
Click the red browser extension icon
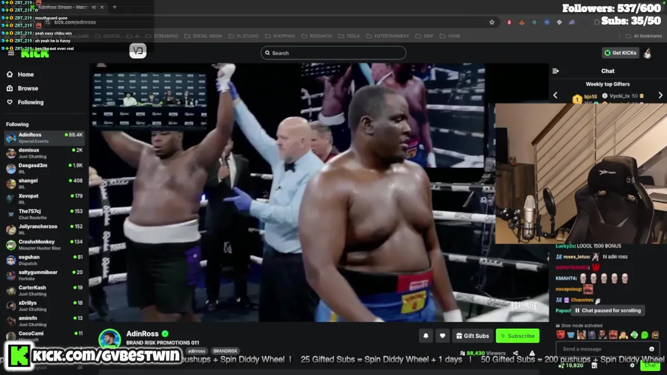509,22
